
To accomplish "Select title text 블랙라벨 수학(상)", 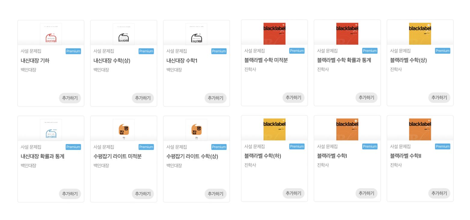I will 408,60.
